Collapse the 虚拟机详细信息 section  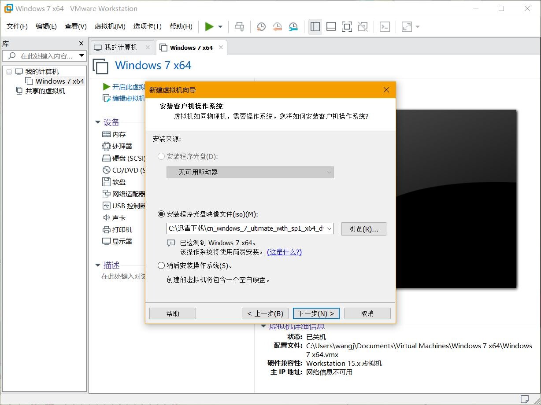point(263,326)
